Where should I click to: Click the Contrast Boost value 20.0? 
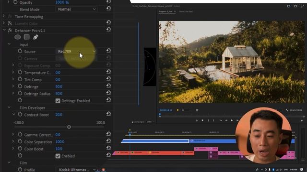pos(59,115)
